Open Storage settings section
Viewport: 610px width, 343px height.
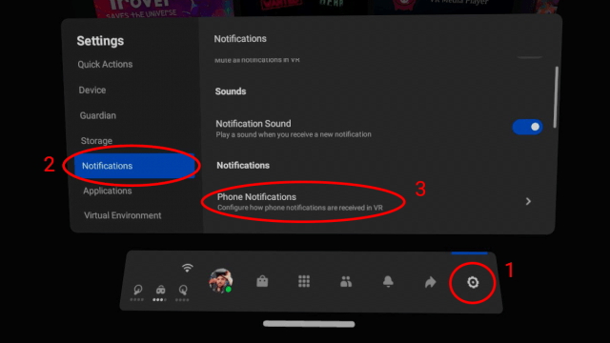[96, 141]
